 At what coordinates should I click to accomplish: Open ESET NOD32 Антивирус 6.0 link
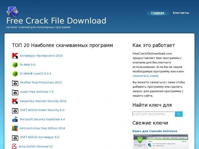click(40, 137)
